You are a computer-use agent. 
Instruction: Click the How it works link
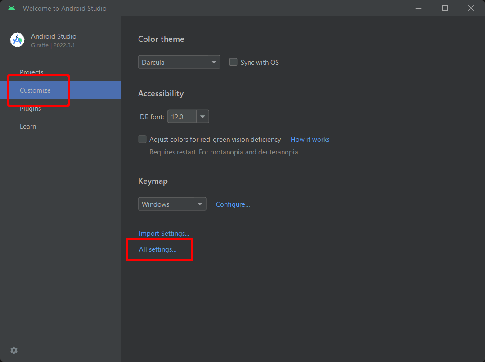pyautogui.click(x=310, y=139)
